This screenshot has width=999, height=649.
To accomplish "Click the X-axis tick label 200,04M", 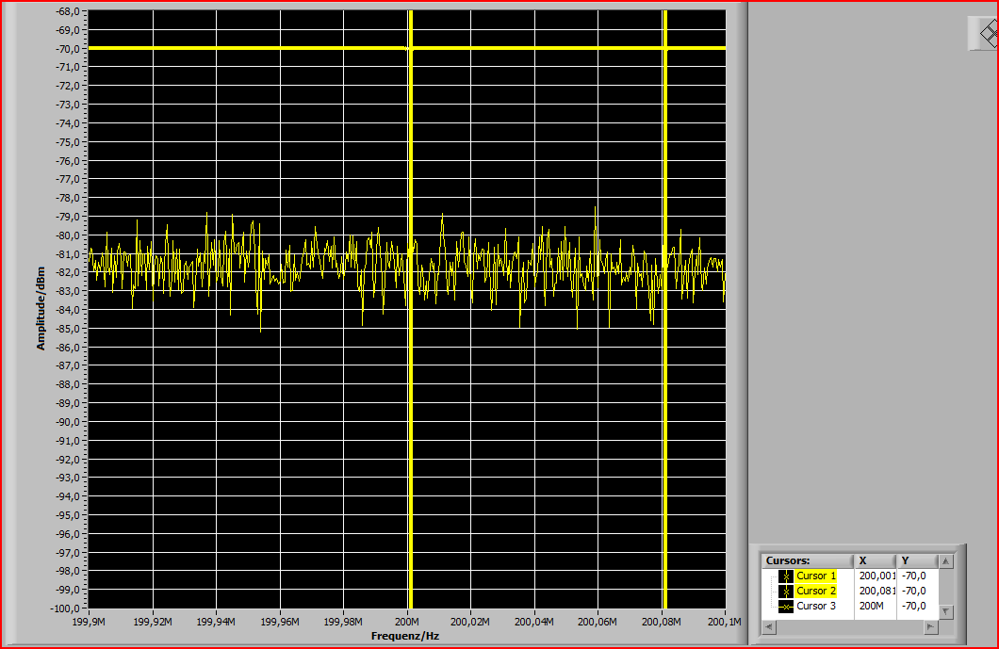I will [x=534, y=622].
